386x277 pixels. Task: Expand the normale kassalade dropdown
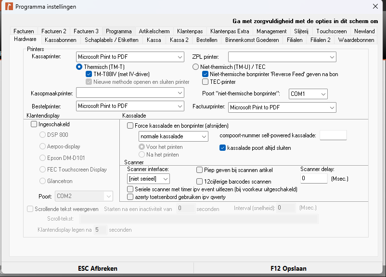[x=173, y=136]
